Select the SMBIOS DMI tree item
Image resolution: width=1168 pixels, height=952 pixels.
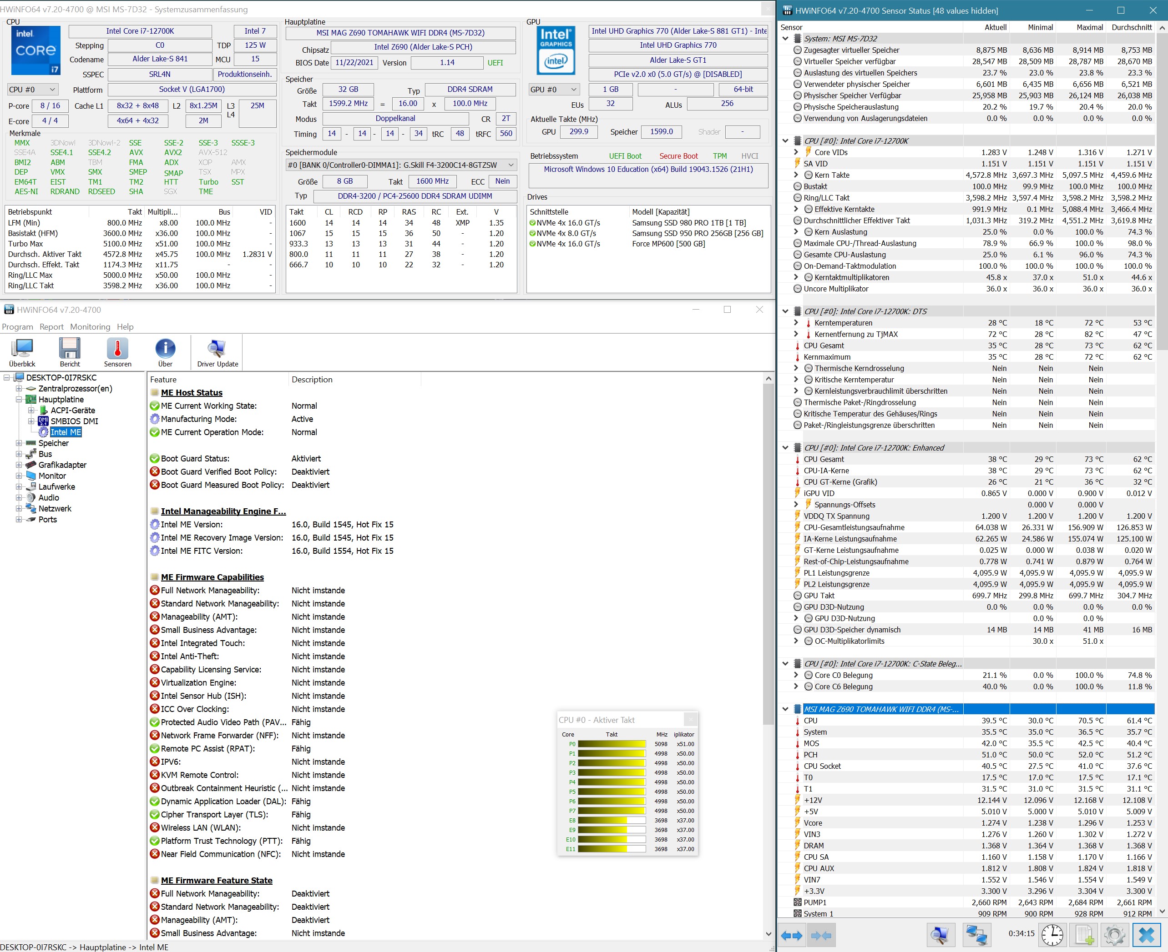74,421
